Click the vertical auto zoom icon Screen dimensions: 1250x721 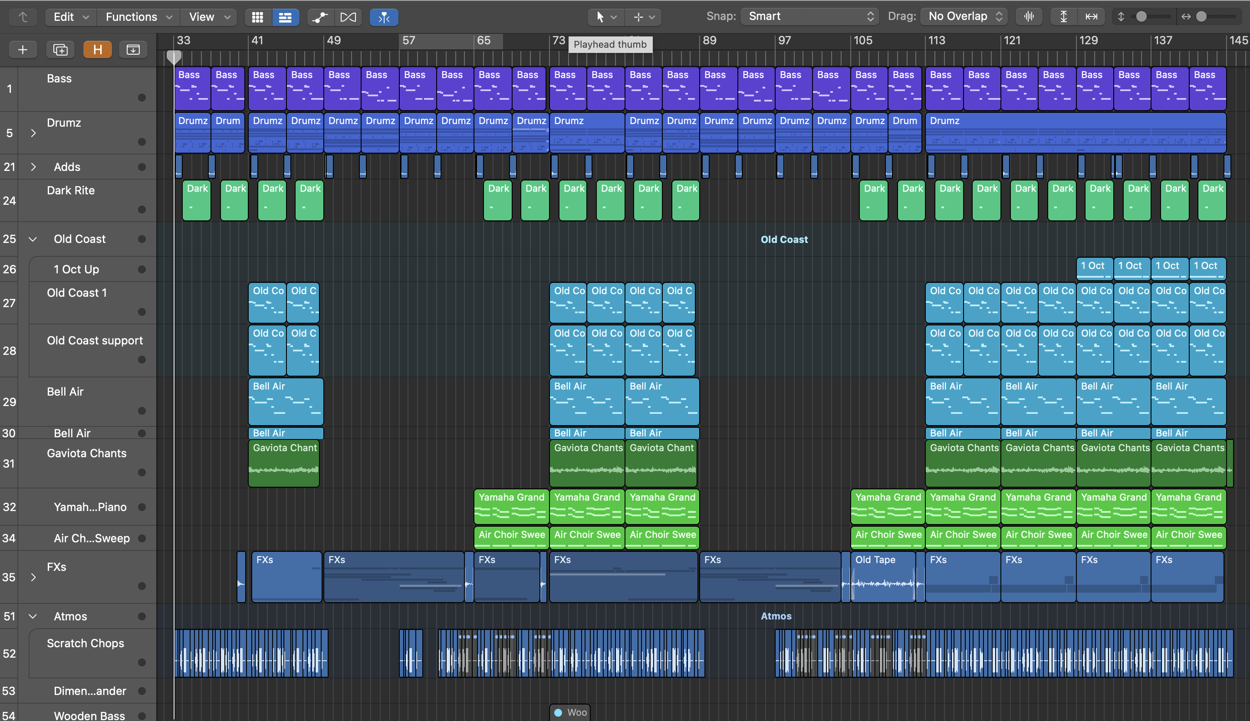(1063, 16)
